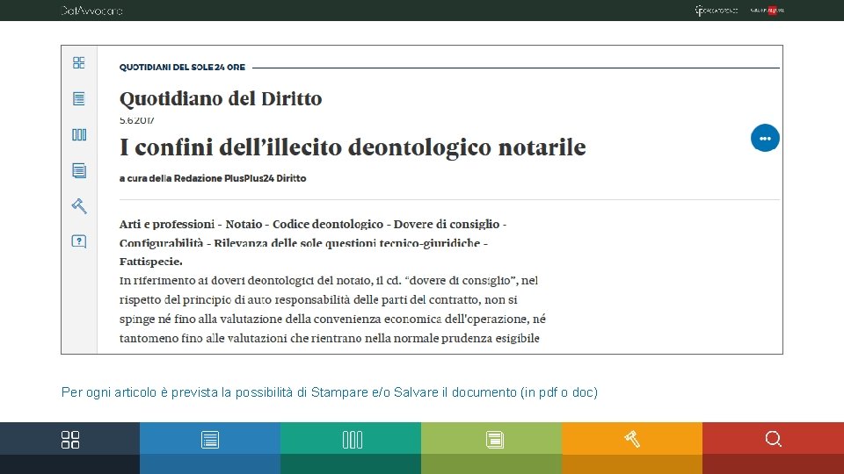The width and height of the screenshot is (844, 474).
Task: Click the gavel icon in the article sidebar
Action: tap(78, 205)
